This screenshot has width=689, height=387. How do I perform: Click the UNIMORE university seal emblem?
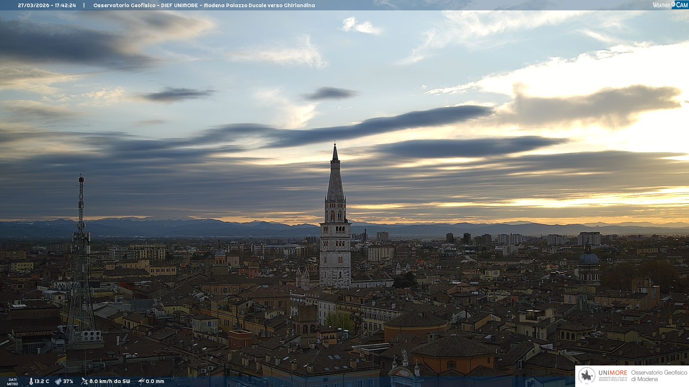point(587,376)
